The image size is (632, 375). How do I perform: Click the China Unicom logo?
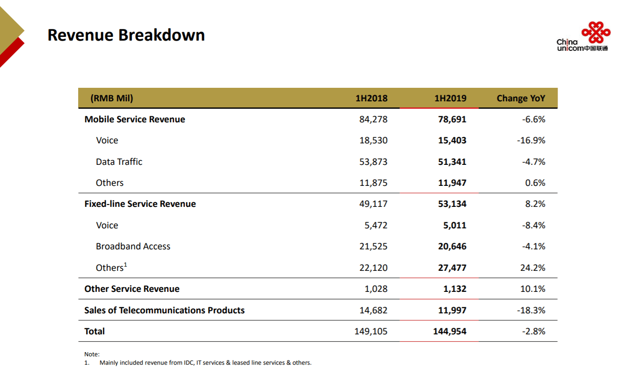click(583, 37)
